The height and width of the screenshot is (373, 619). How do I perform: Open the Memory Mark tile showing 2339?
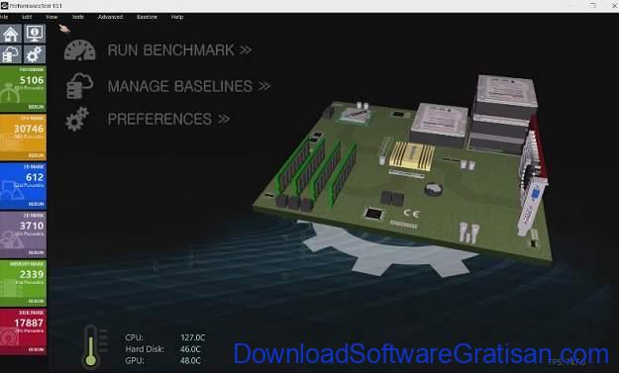click(23, 283)
